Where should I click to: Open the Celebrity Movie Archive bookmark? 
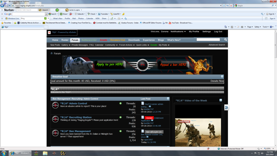click(x=29, y=23)
